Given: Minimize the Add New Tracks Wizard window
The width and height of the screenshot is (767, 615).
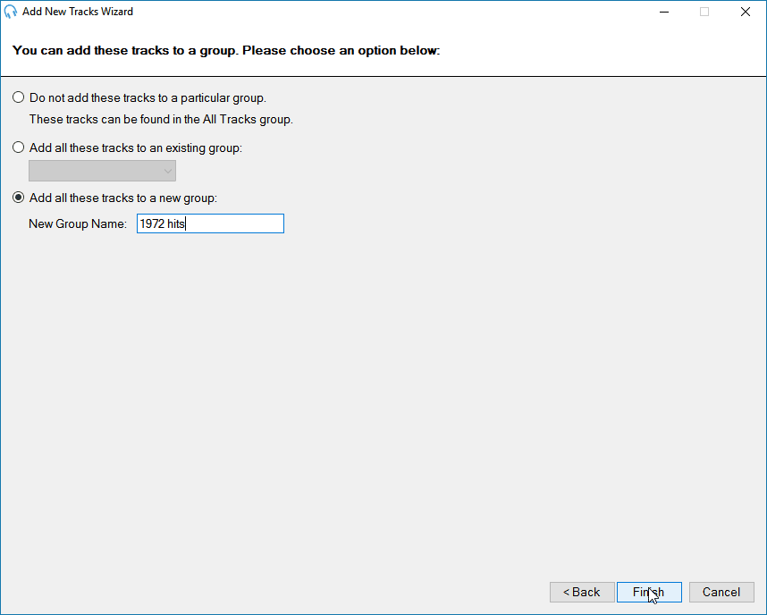Looking at the screenshot, I should point(663,12).
